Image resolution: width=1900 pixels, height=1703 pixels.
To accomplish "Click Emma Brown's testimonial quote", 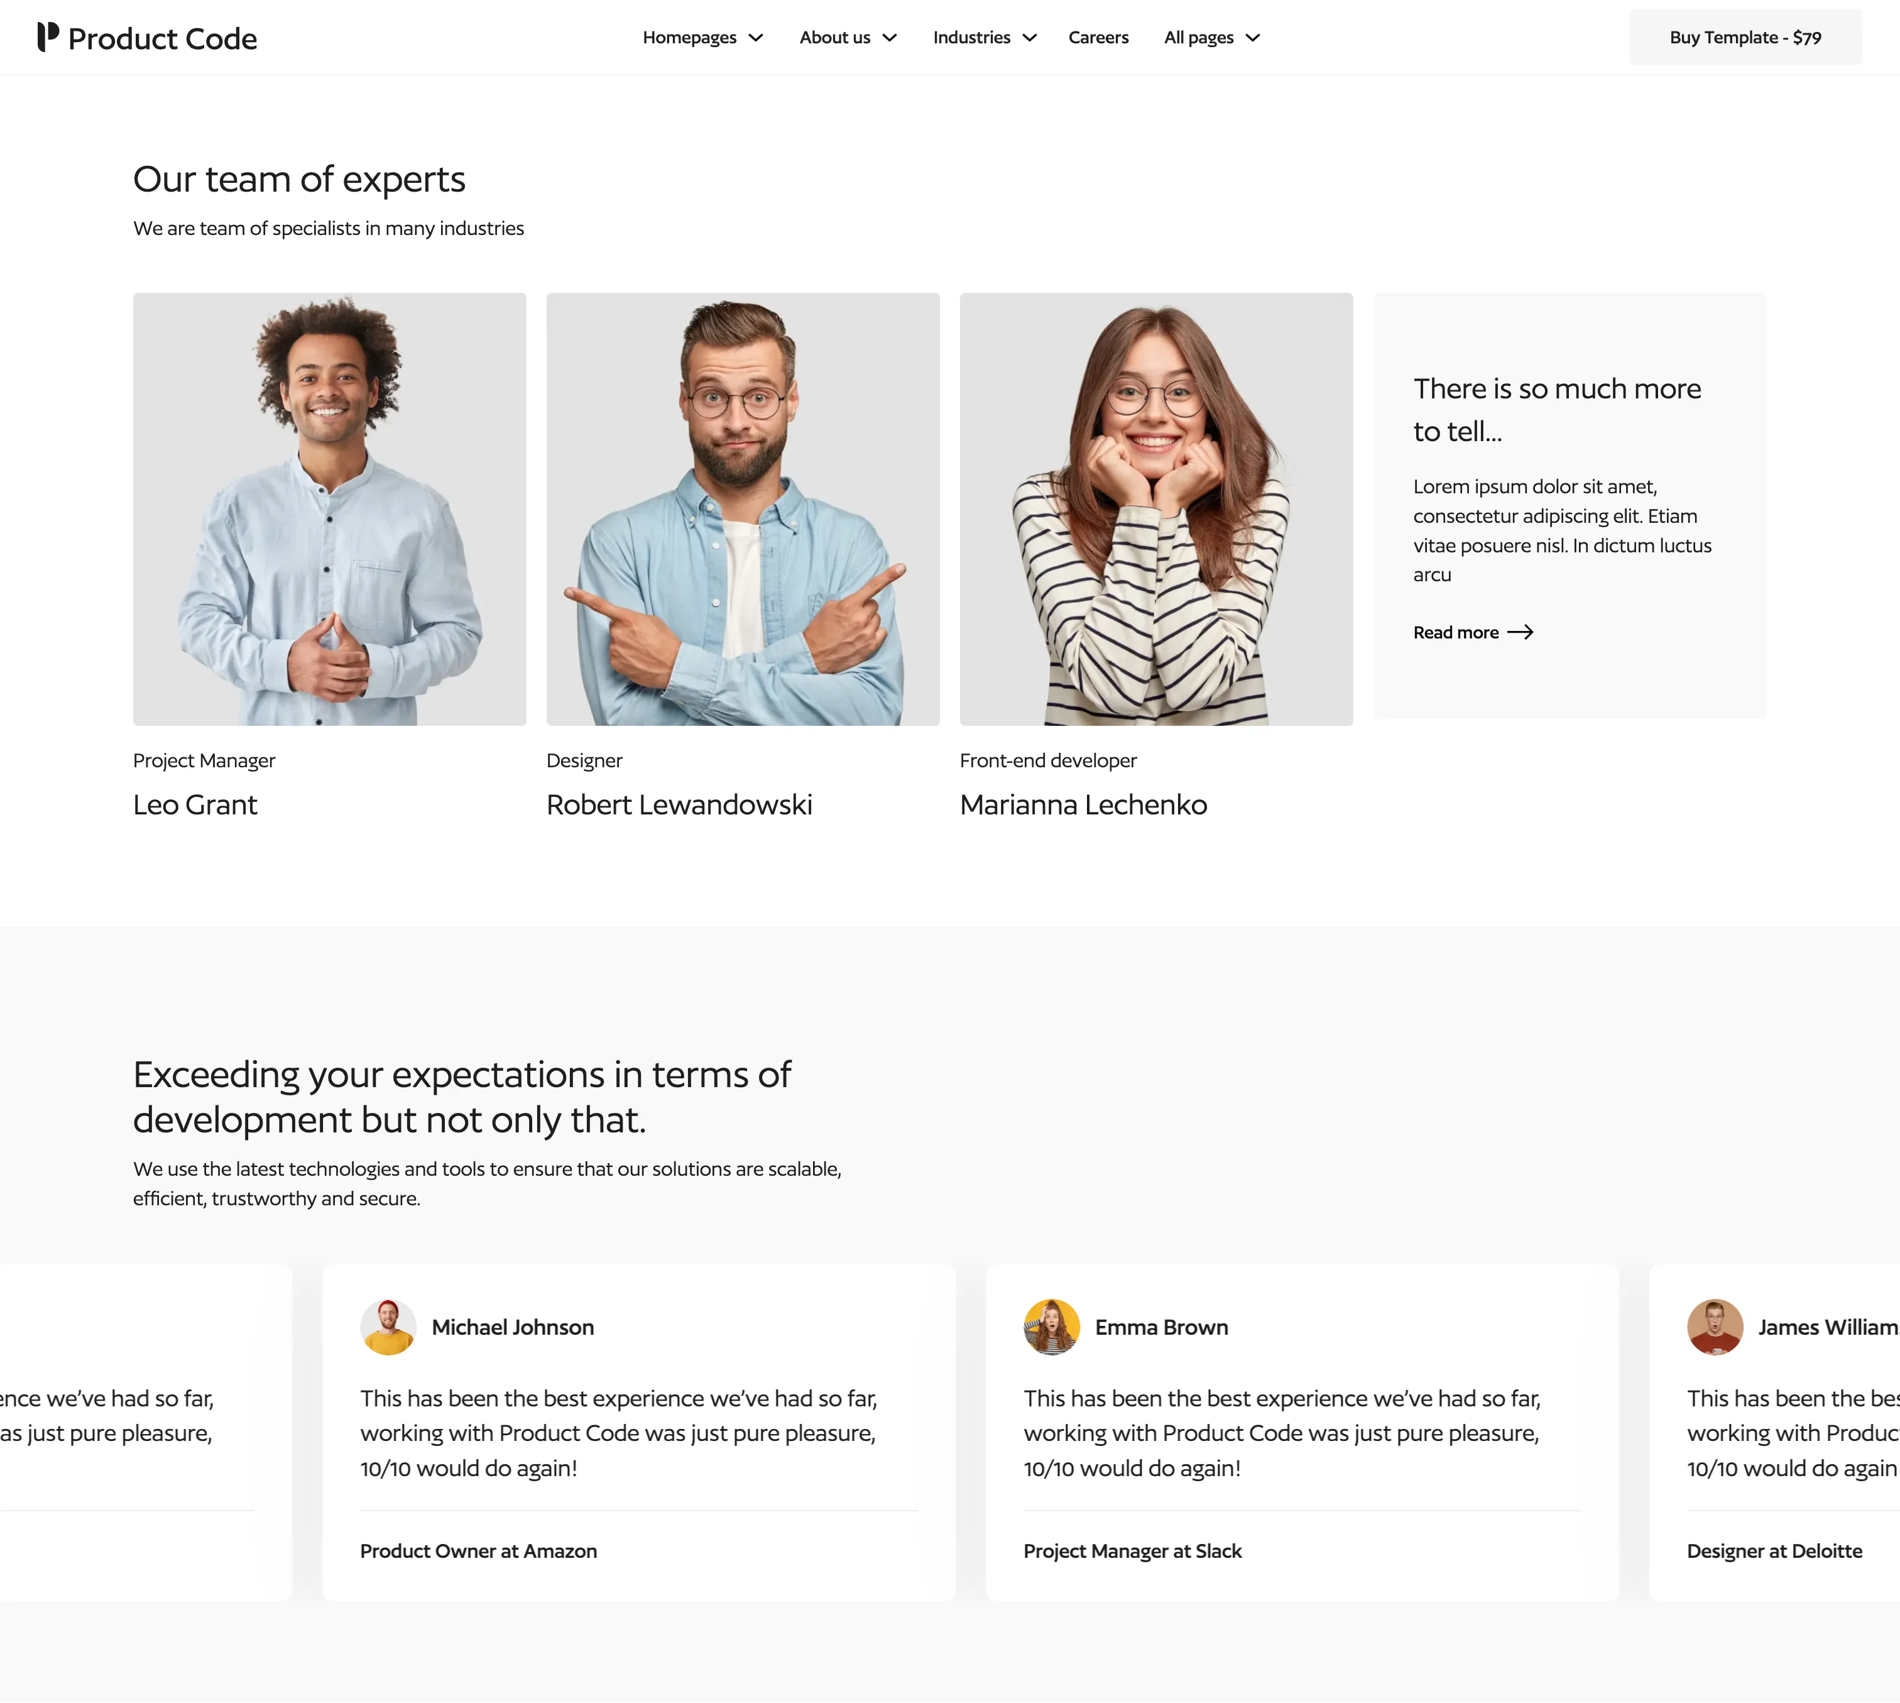I will pos(1282,1433).
